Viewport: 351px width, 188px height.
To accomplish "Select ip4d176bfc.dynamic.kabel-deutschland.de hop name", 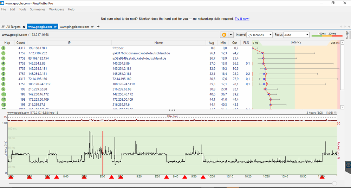I will tap(141, 53).
